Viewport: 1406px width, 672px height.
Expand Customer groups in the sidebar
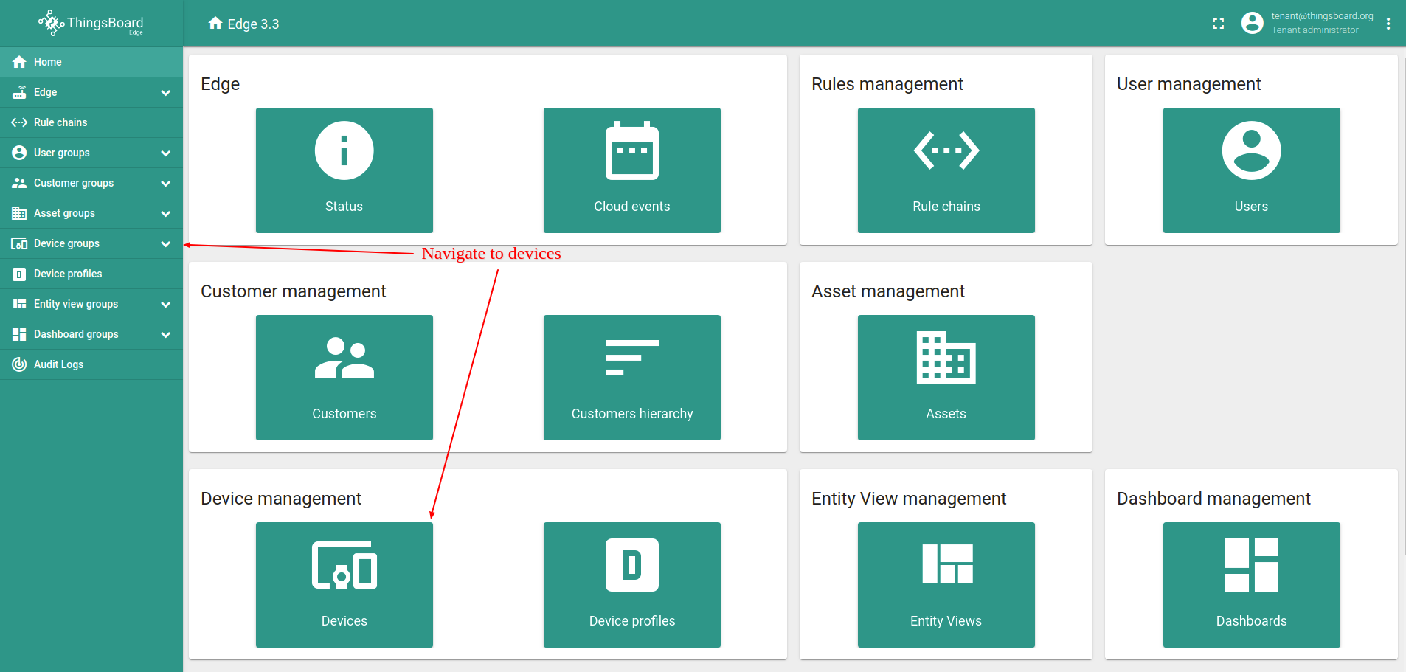166,184
